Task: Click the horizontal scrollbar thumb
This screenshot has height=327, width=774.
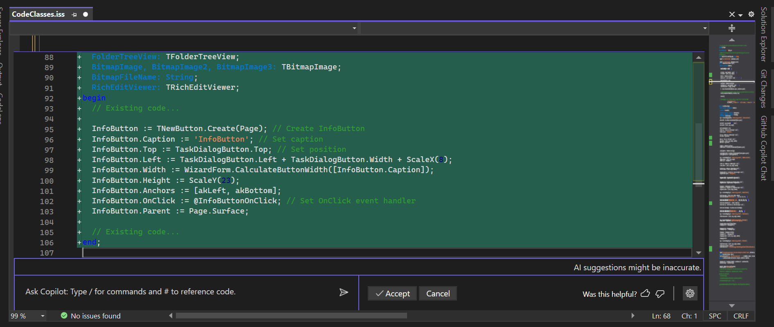Action: click(x=291, y=316)
